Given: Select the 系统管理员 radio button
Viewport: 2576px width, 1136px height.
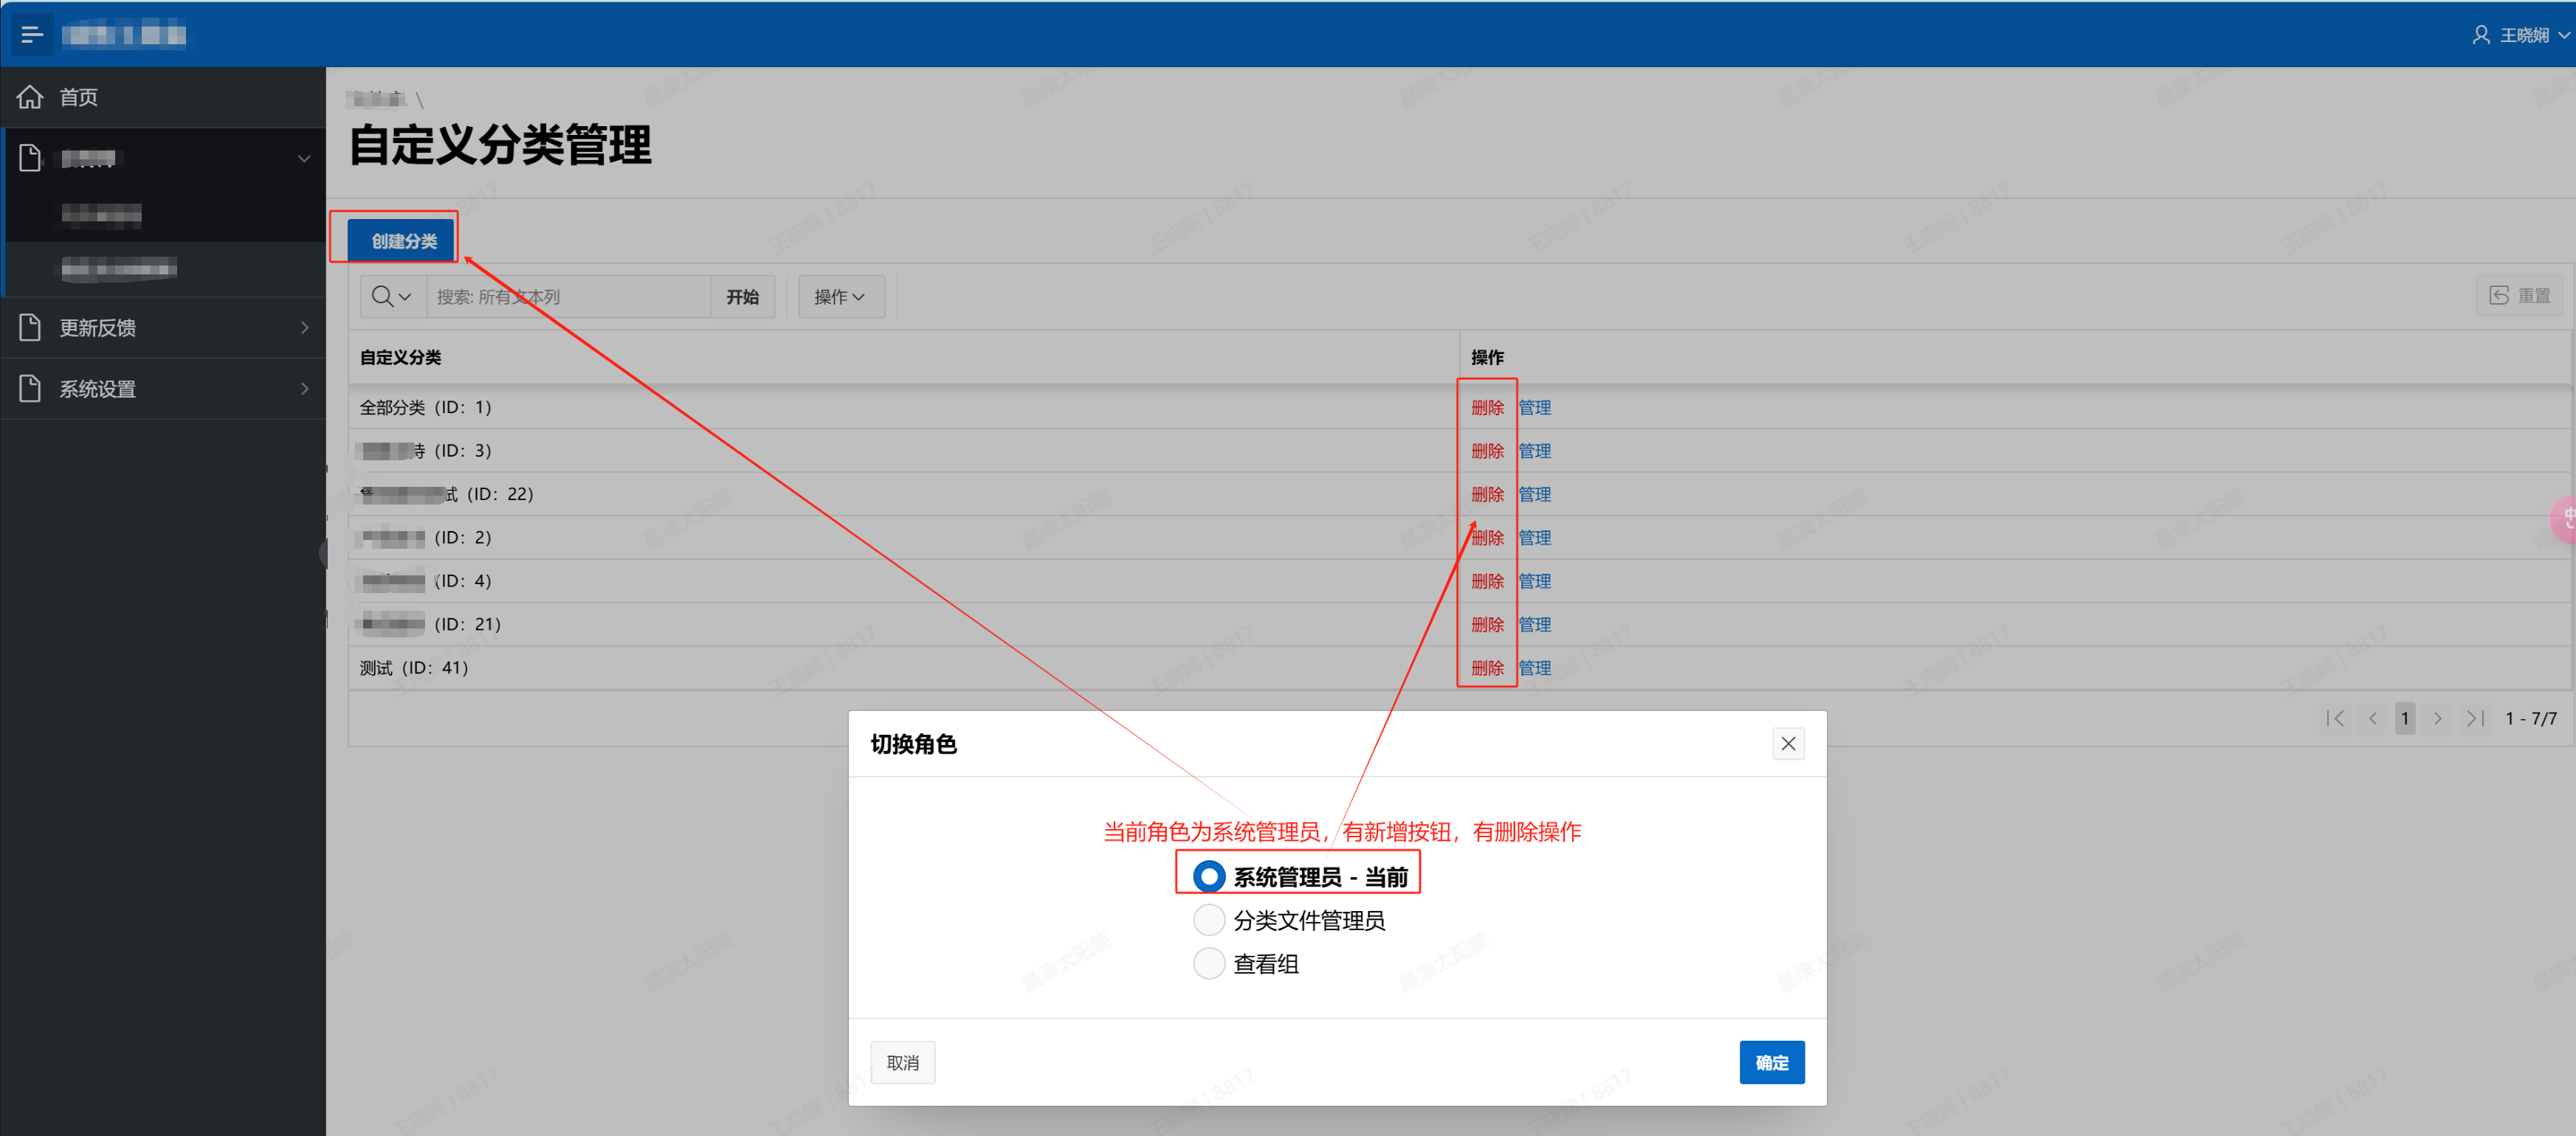Looking at the screenshot, I should (1208, 876).
